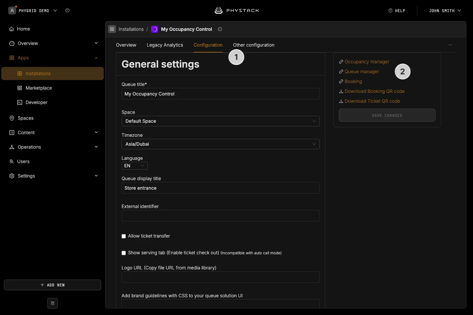This screenshot has width=473, height=315.
Task: Click the sidebar collapse icon at bottom
Action: pyautogui.click(x=53, y=303)
